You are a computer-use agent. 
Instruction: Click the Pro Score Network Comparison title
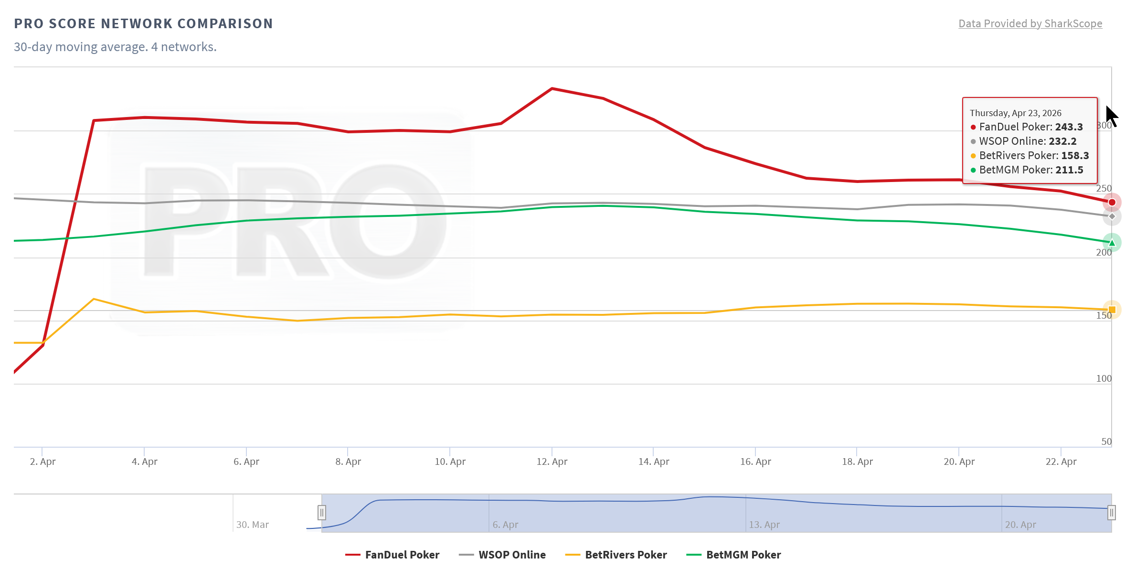click(143, 23)
